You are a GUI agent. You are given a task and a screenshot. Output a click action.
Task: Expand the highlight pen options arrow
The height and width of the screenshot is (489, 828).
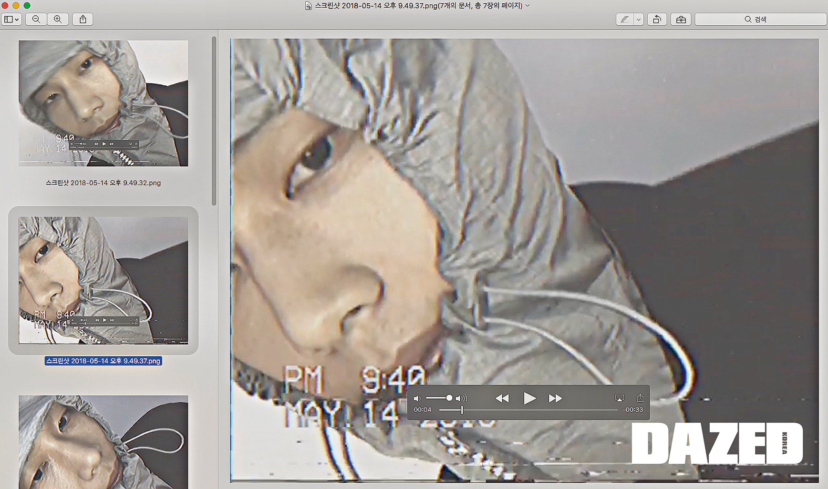tap(638, 20)
